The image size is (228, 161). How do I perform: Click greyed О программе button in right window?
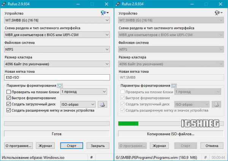tap(133, 145)
